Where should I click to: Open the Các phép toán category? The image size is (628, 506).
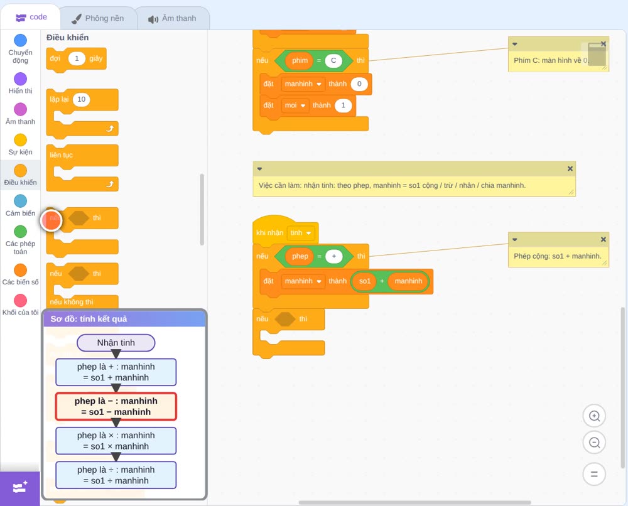pos(21,240)
